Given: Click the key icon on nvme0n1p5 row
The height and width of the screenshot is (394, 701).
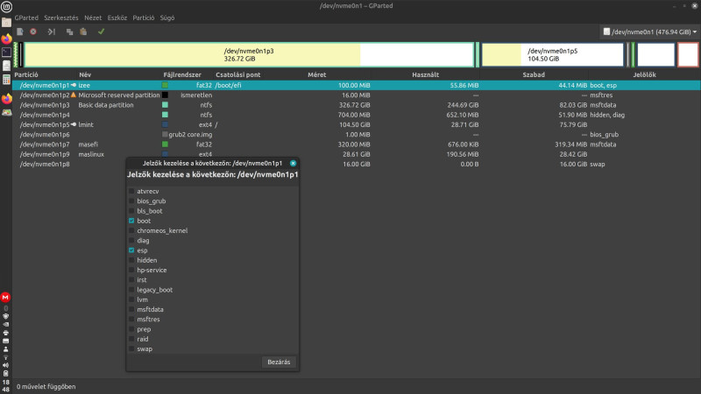Looking at the screenshot, I should coord(74,124).
